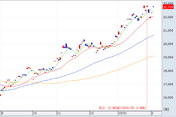This screenshot has height=117, width=176.
Task: Select the 16,000 price axis label
Action: (168, 98)
